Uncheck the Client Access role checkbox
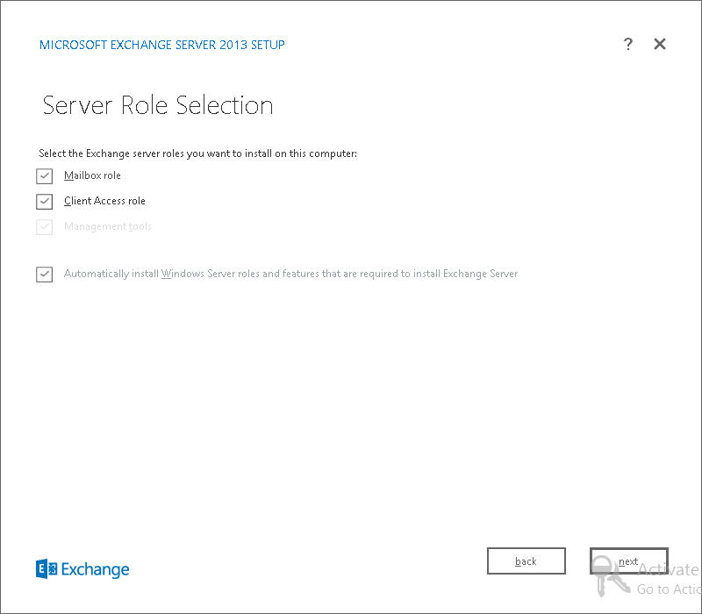 coord(45,202)
